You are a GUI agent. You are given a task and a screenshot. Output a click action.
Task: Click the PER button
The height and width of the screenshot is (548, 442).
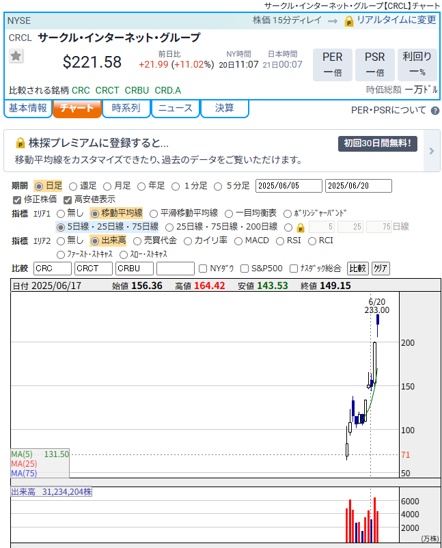(332, 65)
